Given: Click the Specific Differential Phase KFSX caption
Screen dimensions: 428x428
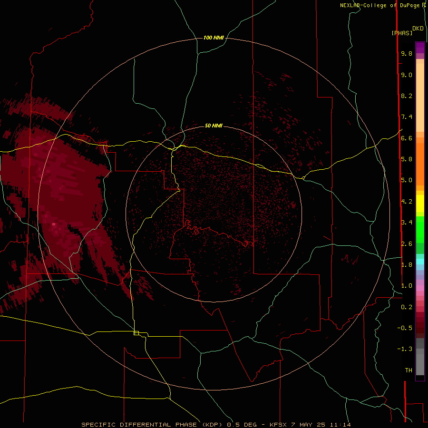Looking at the screenshot, I should point(216,425).
